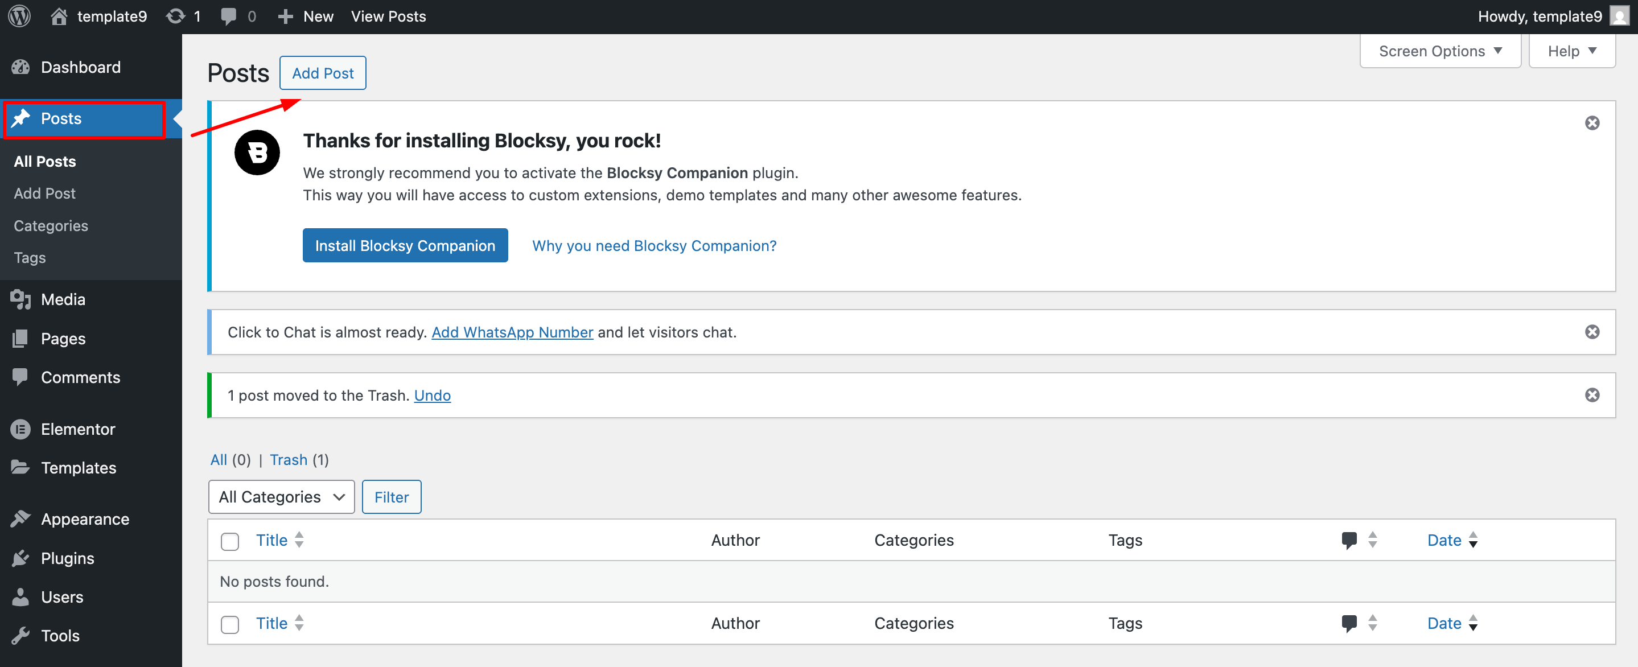Click the WordPress logo icon

(19, 17)
